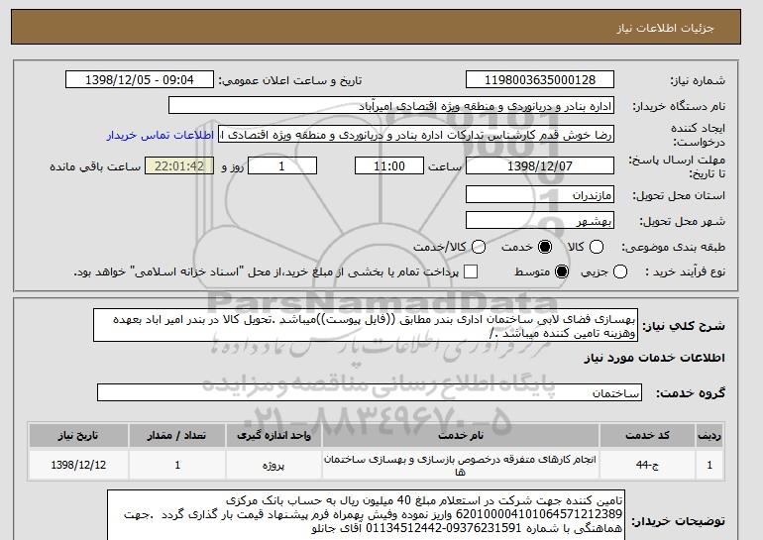Click the deadline hour field 11:00
The image size is (763, 540).
point(389,165)
